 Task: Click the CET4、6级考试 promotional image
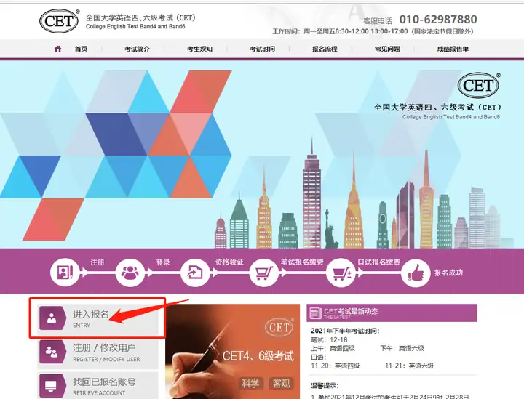(x=233, y=351)
